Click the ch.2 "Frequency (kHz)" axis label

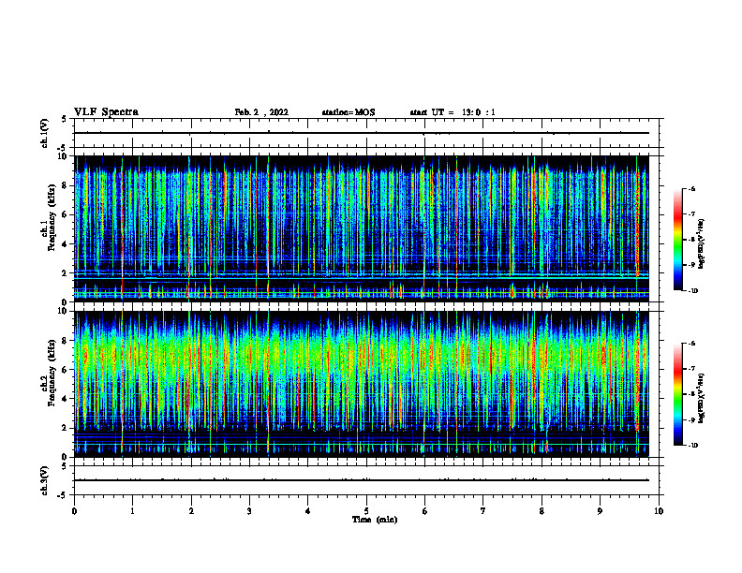tap(52, 373)
